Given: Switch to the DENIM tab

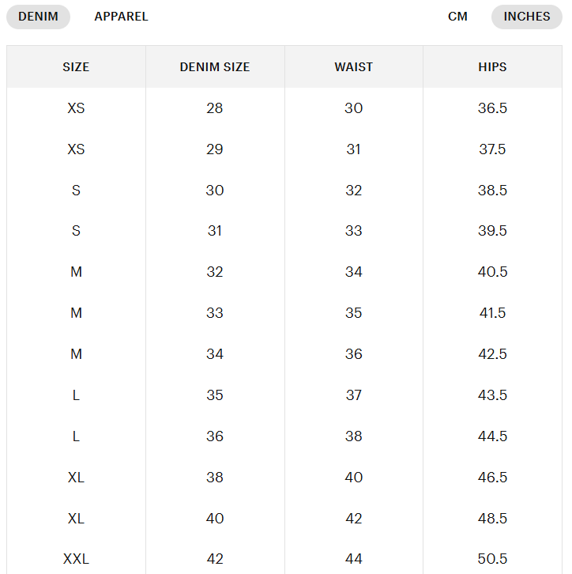Looking at the screenshot, I should [x=38, y=17].
